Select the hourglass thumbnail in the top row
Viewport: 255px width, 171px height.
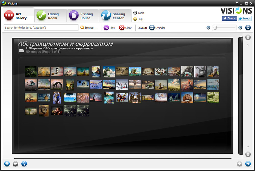click(57, 71)
